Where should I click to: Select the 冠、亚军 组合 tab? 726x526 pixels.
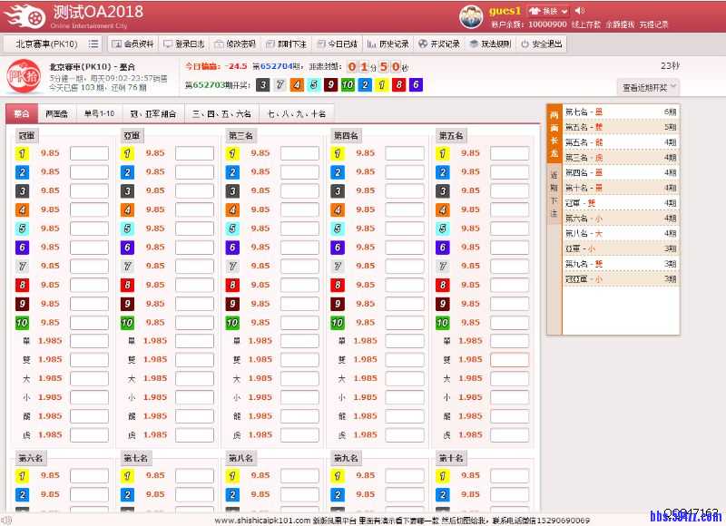(x=152, y=114)
